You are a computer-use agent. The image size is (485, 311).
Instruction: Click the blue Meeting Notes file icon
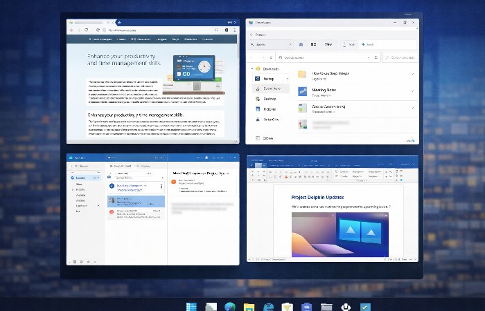(303, 91)
